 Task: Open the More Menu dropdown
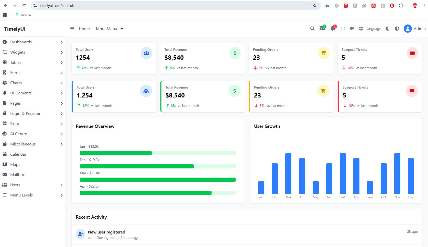coord(110,29)
